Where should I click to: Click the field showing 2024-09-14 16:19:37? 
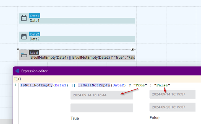173,94
